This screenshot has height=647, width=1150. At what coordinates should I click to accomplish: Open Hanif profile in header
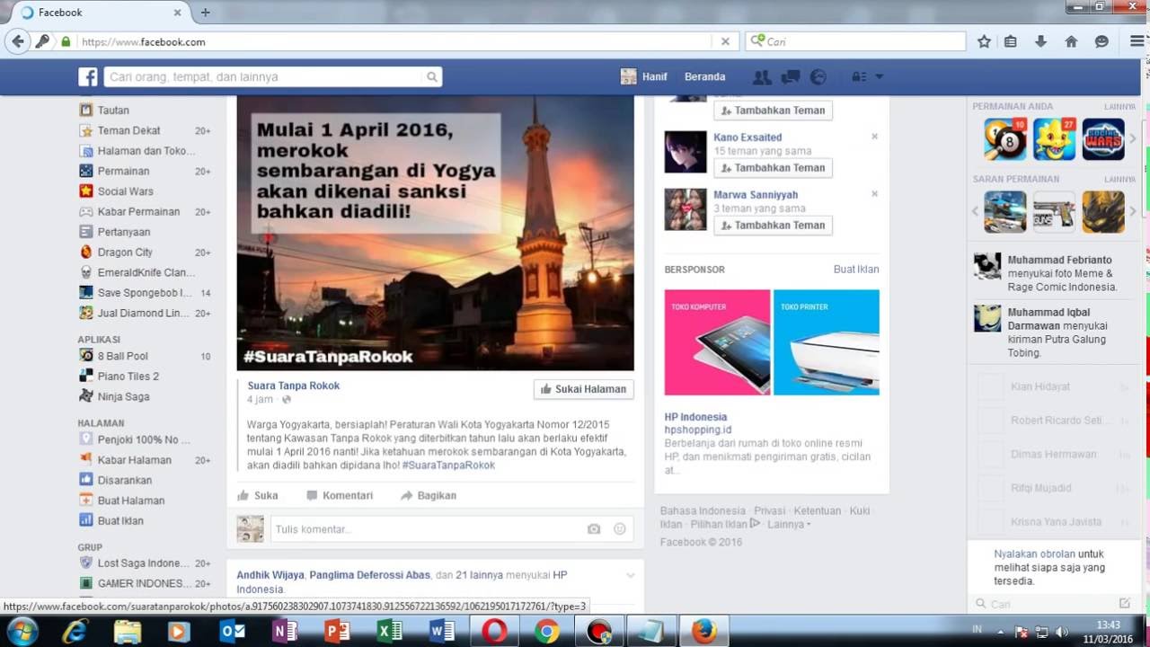644,77
